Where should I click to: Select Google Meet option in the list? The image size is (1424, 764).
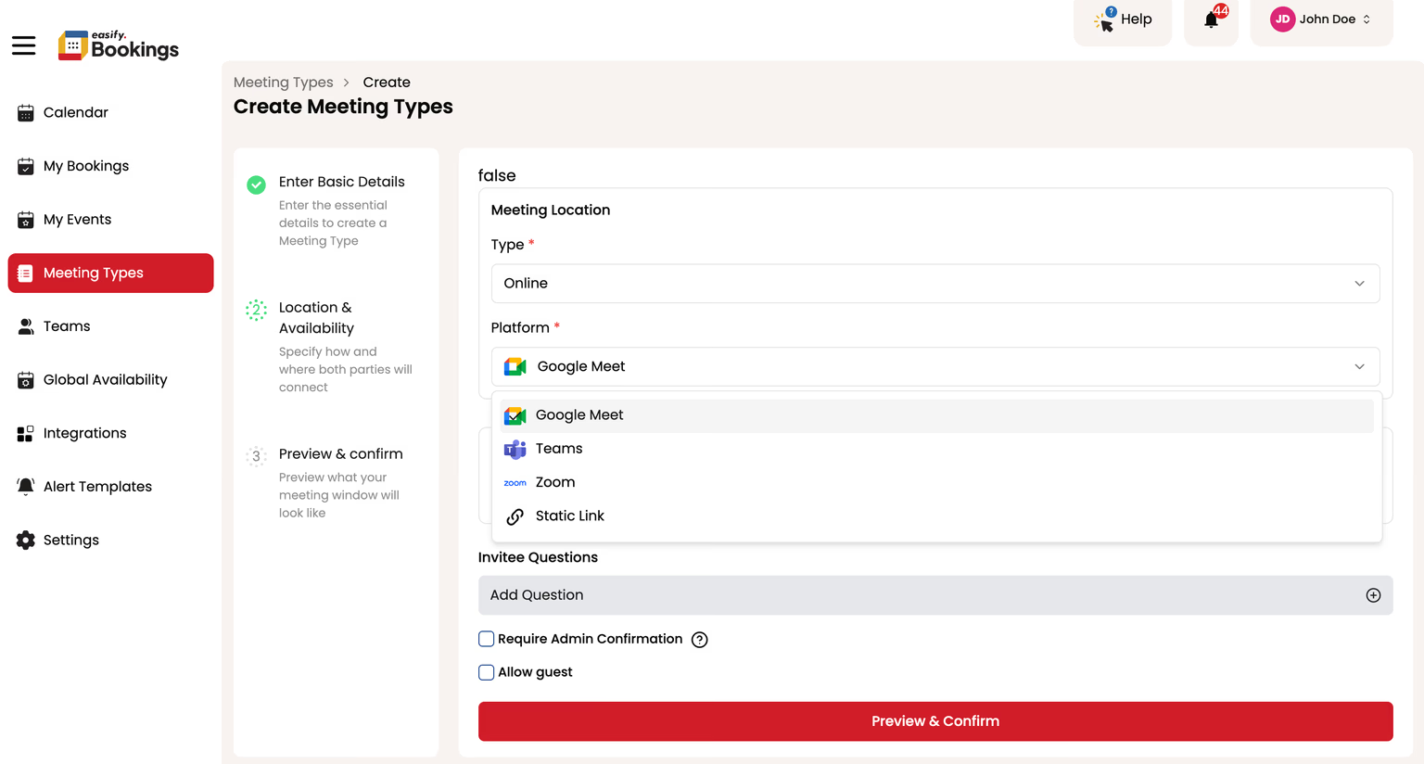pos(936,415)
